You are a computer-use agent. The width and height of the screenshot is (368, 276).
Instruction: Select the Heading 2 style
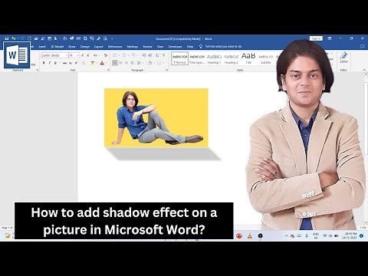pos(232,59)
